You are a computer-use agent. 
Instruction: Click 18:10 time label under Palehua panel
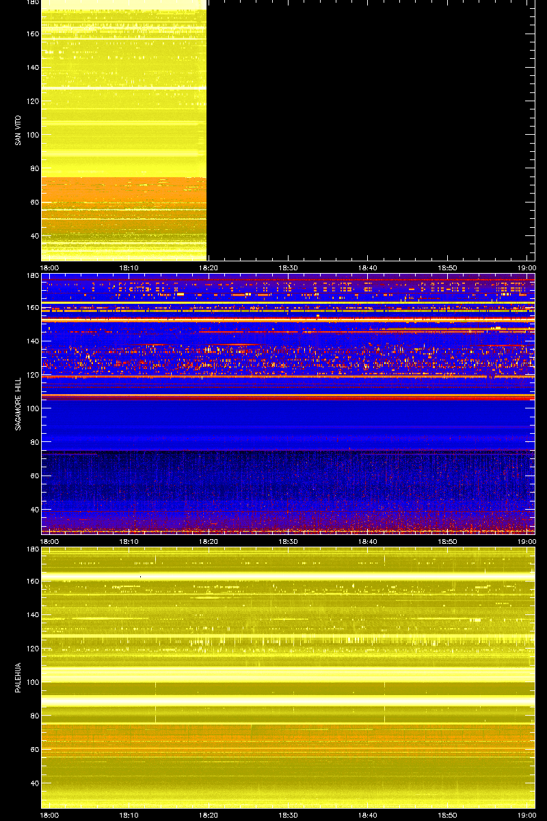pos(129,815)
